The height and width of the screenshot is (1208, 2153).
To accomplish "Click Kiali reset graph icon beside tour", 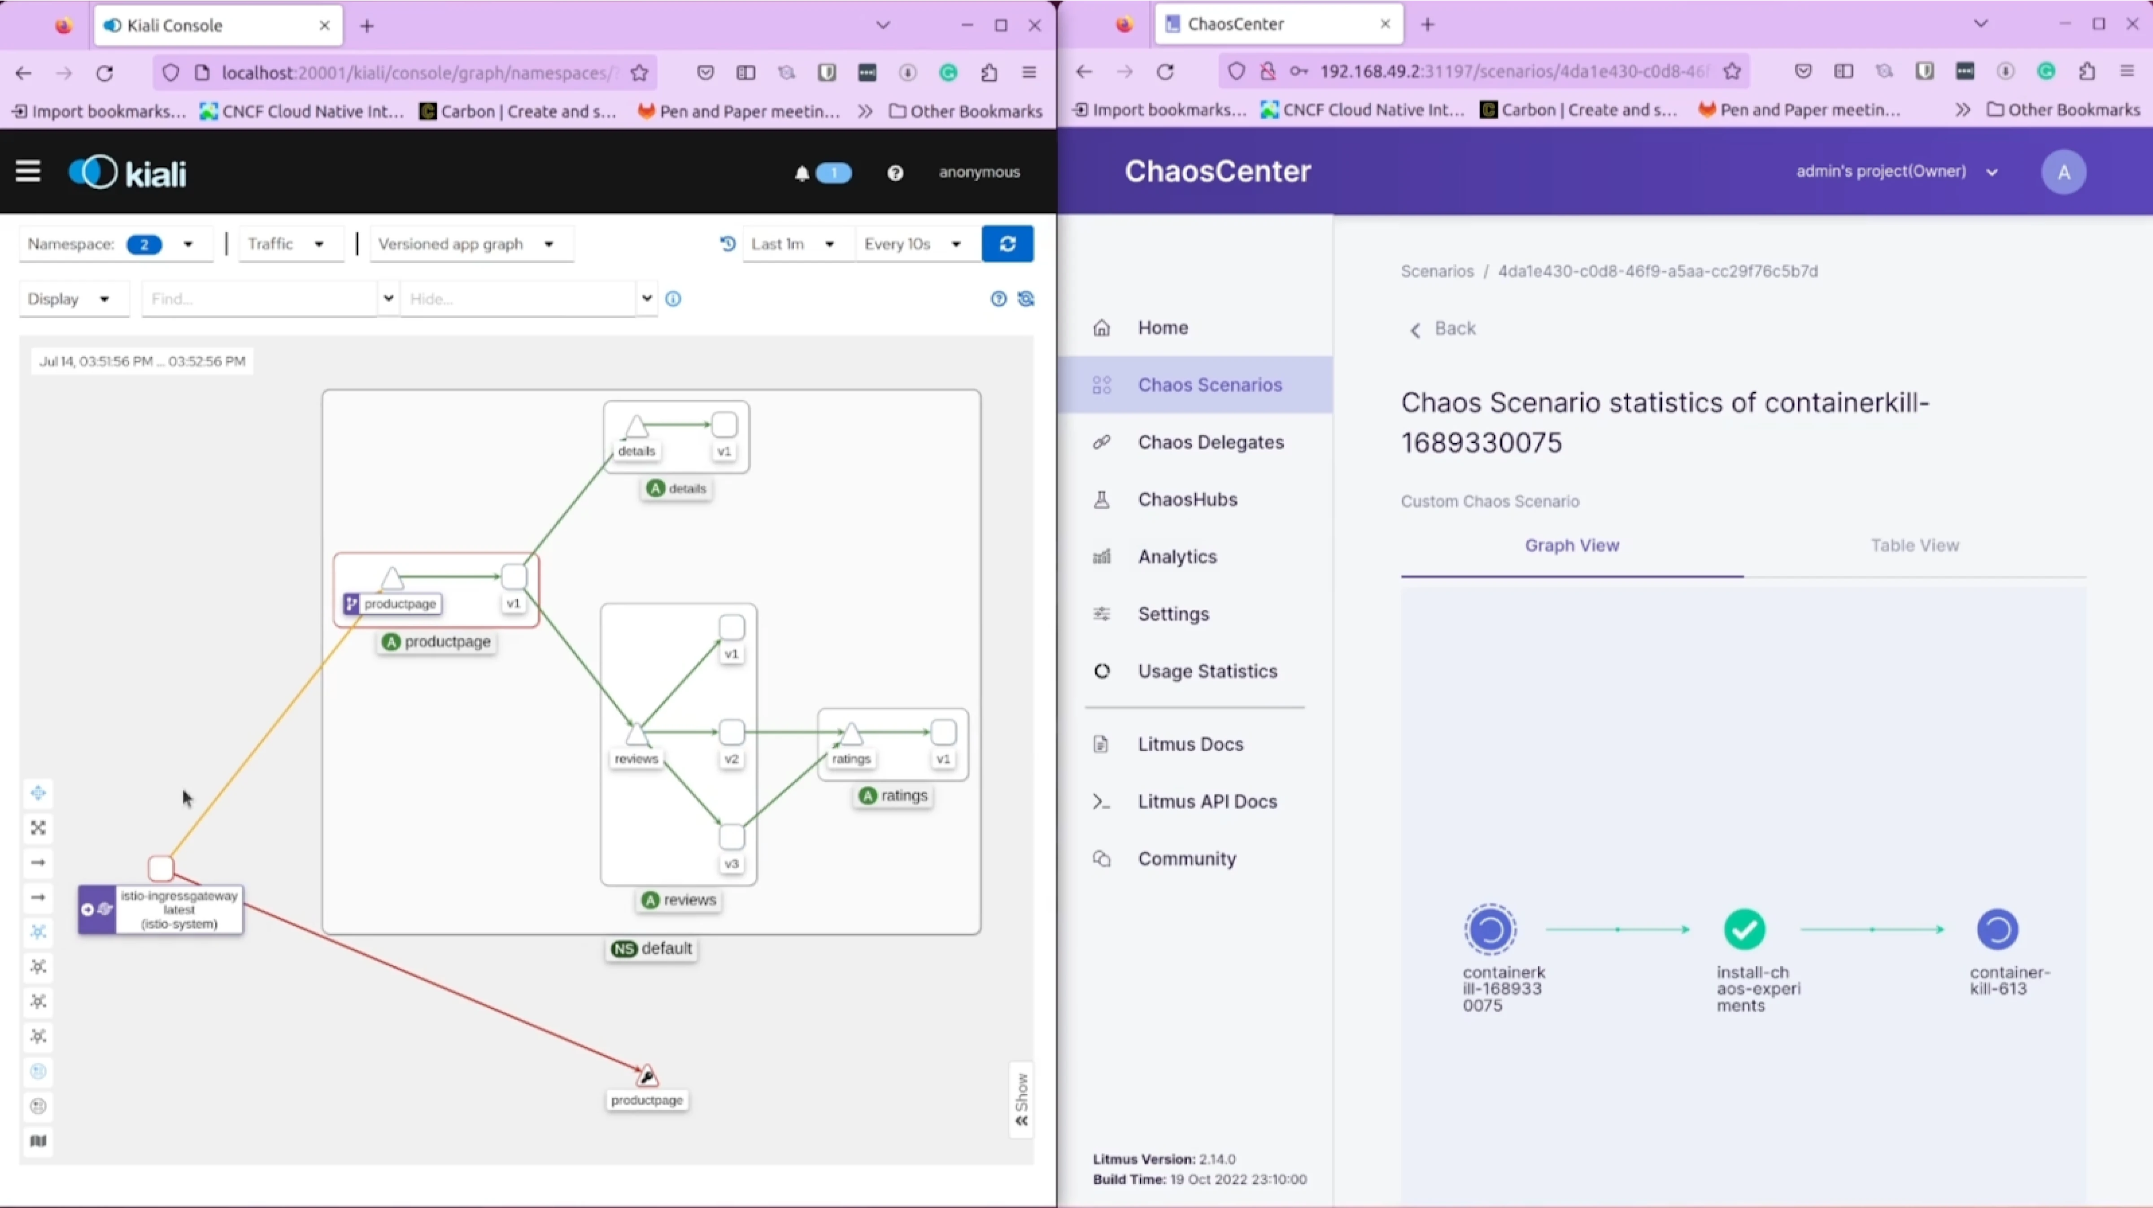I will [1026, 299].
